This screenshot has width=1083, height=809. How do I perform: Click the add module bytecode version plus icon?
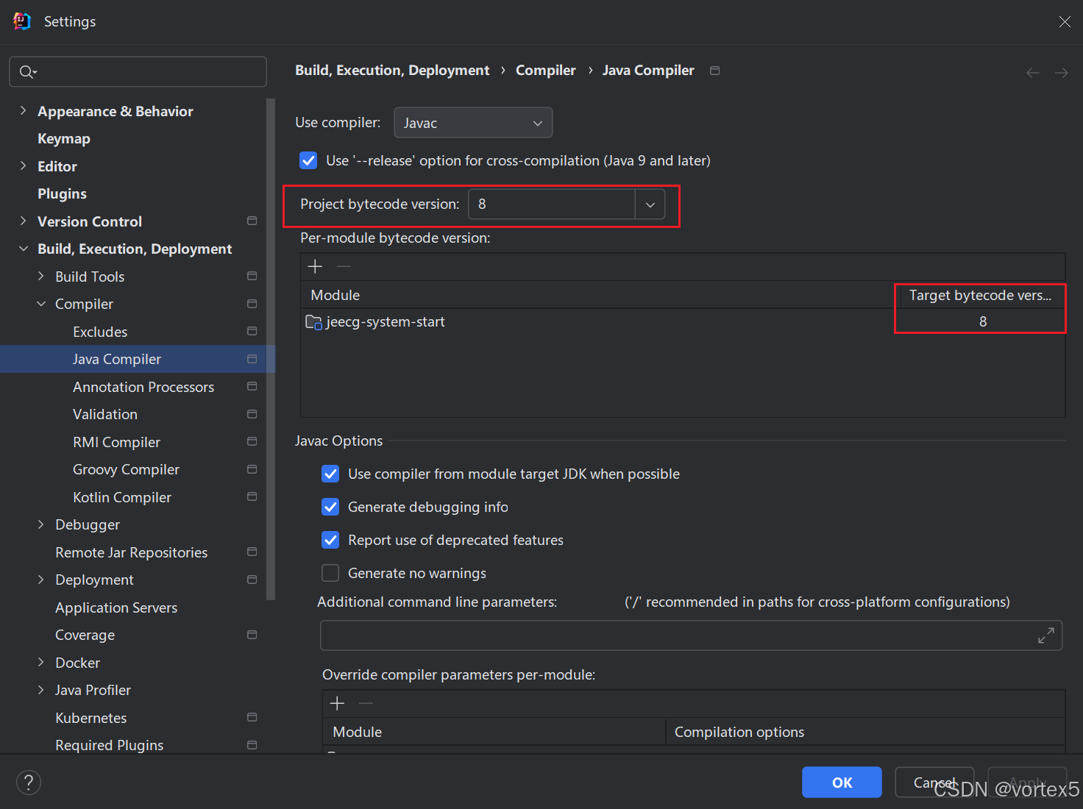tap(315, 266)
